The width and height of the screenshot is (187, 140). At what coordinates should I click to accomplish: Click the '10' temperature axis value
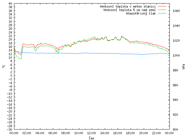(11, 57)
